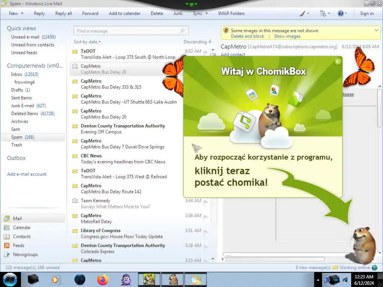Click envelope icon of CBC News message
Image resolution: width=383 pixels, height=287 pixels.
[x=75, y=156]
